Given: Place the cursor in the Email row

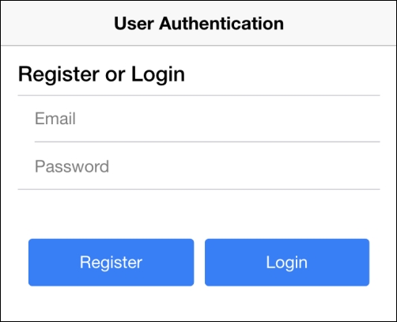Looking at the screenshot, I should click(x=207, y=119).
